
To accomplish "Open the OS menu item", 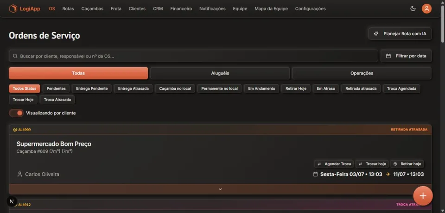I will tap(52, 8).
